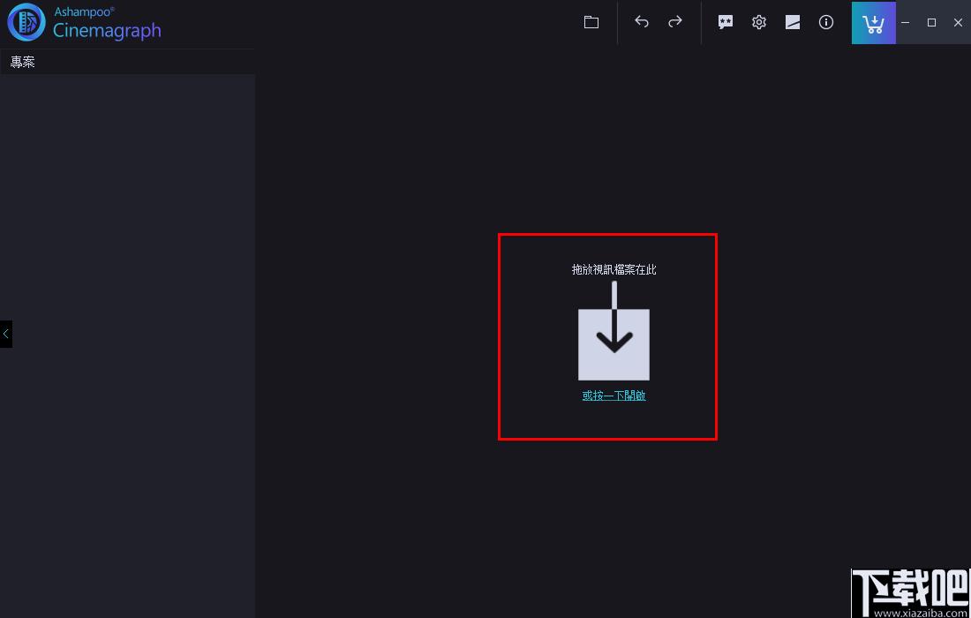Click the Ashampoo Cinemagraph logo icon
This screenshot has width=971, height=618.
26,23
